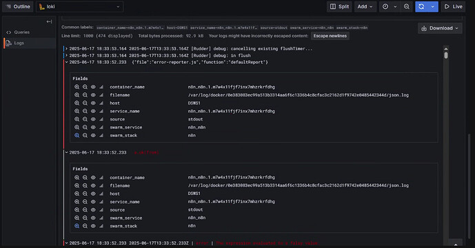Click stdout source value in second Fields block
Image resolution: width=475 pixels, height=248 pixels.
tap(195, 209)
